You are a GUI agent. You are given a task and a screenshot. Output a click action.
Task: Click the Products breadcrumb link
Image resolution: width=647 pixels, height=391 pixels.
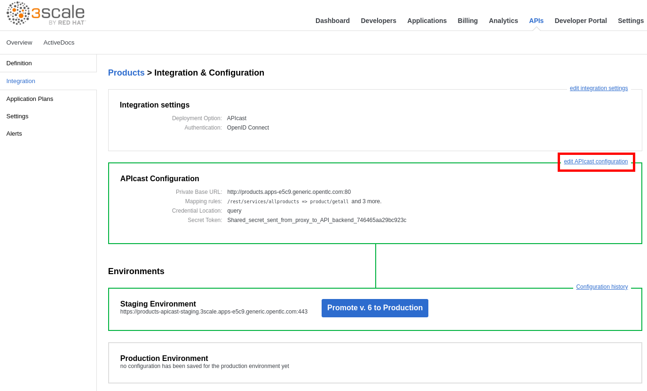[x=126, y=73]
